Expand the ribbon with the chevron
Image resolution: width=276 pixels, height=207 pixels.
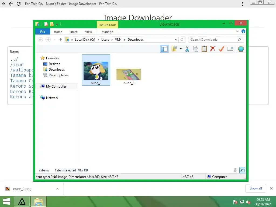(x=237, y=32)
